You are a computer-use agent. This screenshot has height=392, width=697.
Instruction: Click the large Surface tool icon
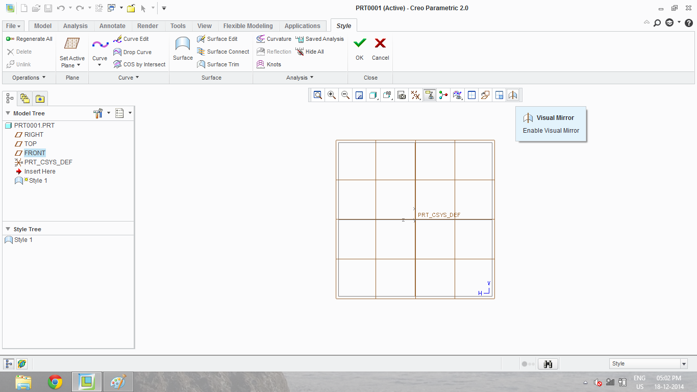click(183, 43)
